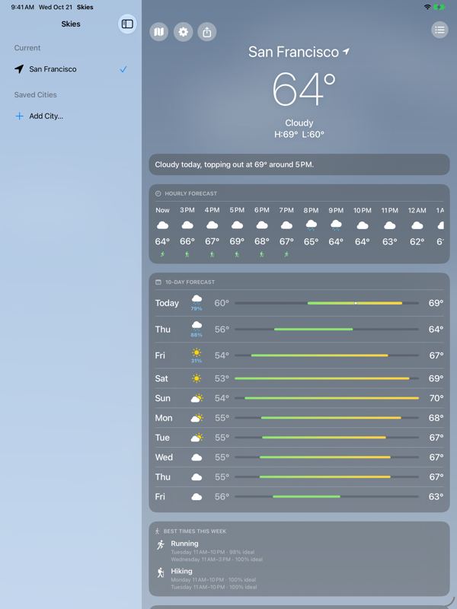Click the running figure icon under Now
The image size is (457, 609).
point(162,254)
